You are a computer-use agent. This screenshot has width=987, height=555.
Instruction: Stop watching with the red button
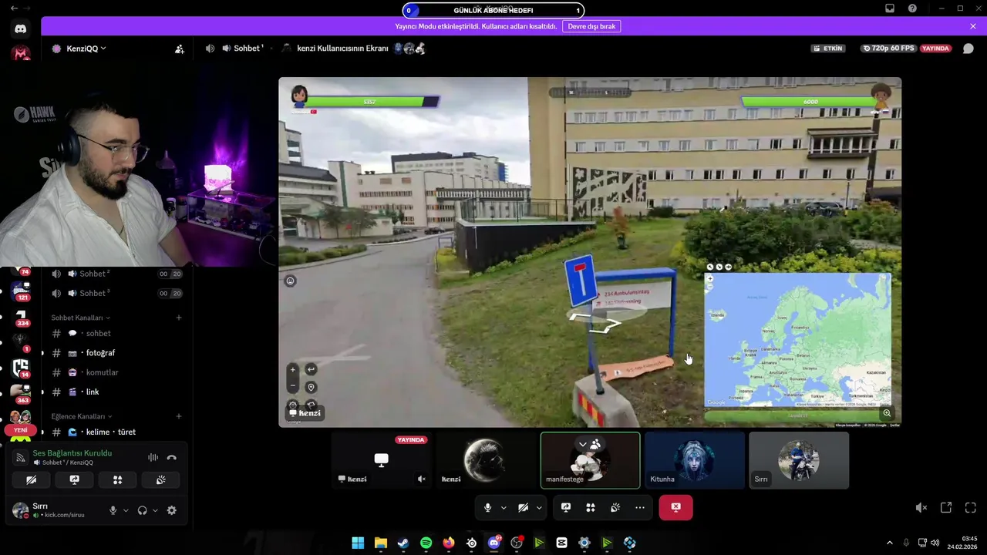click(x=675, y=507)
